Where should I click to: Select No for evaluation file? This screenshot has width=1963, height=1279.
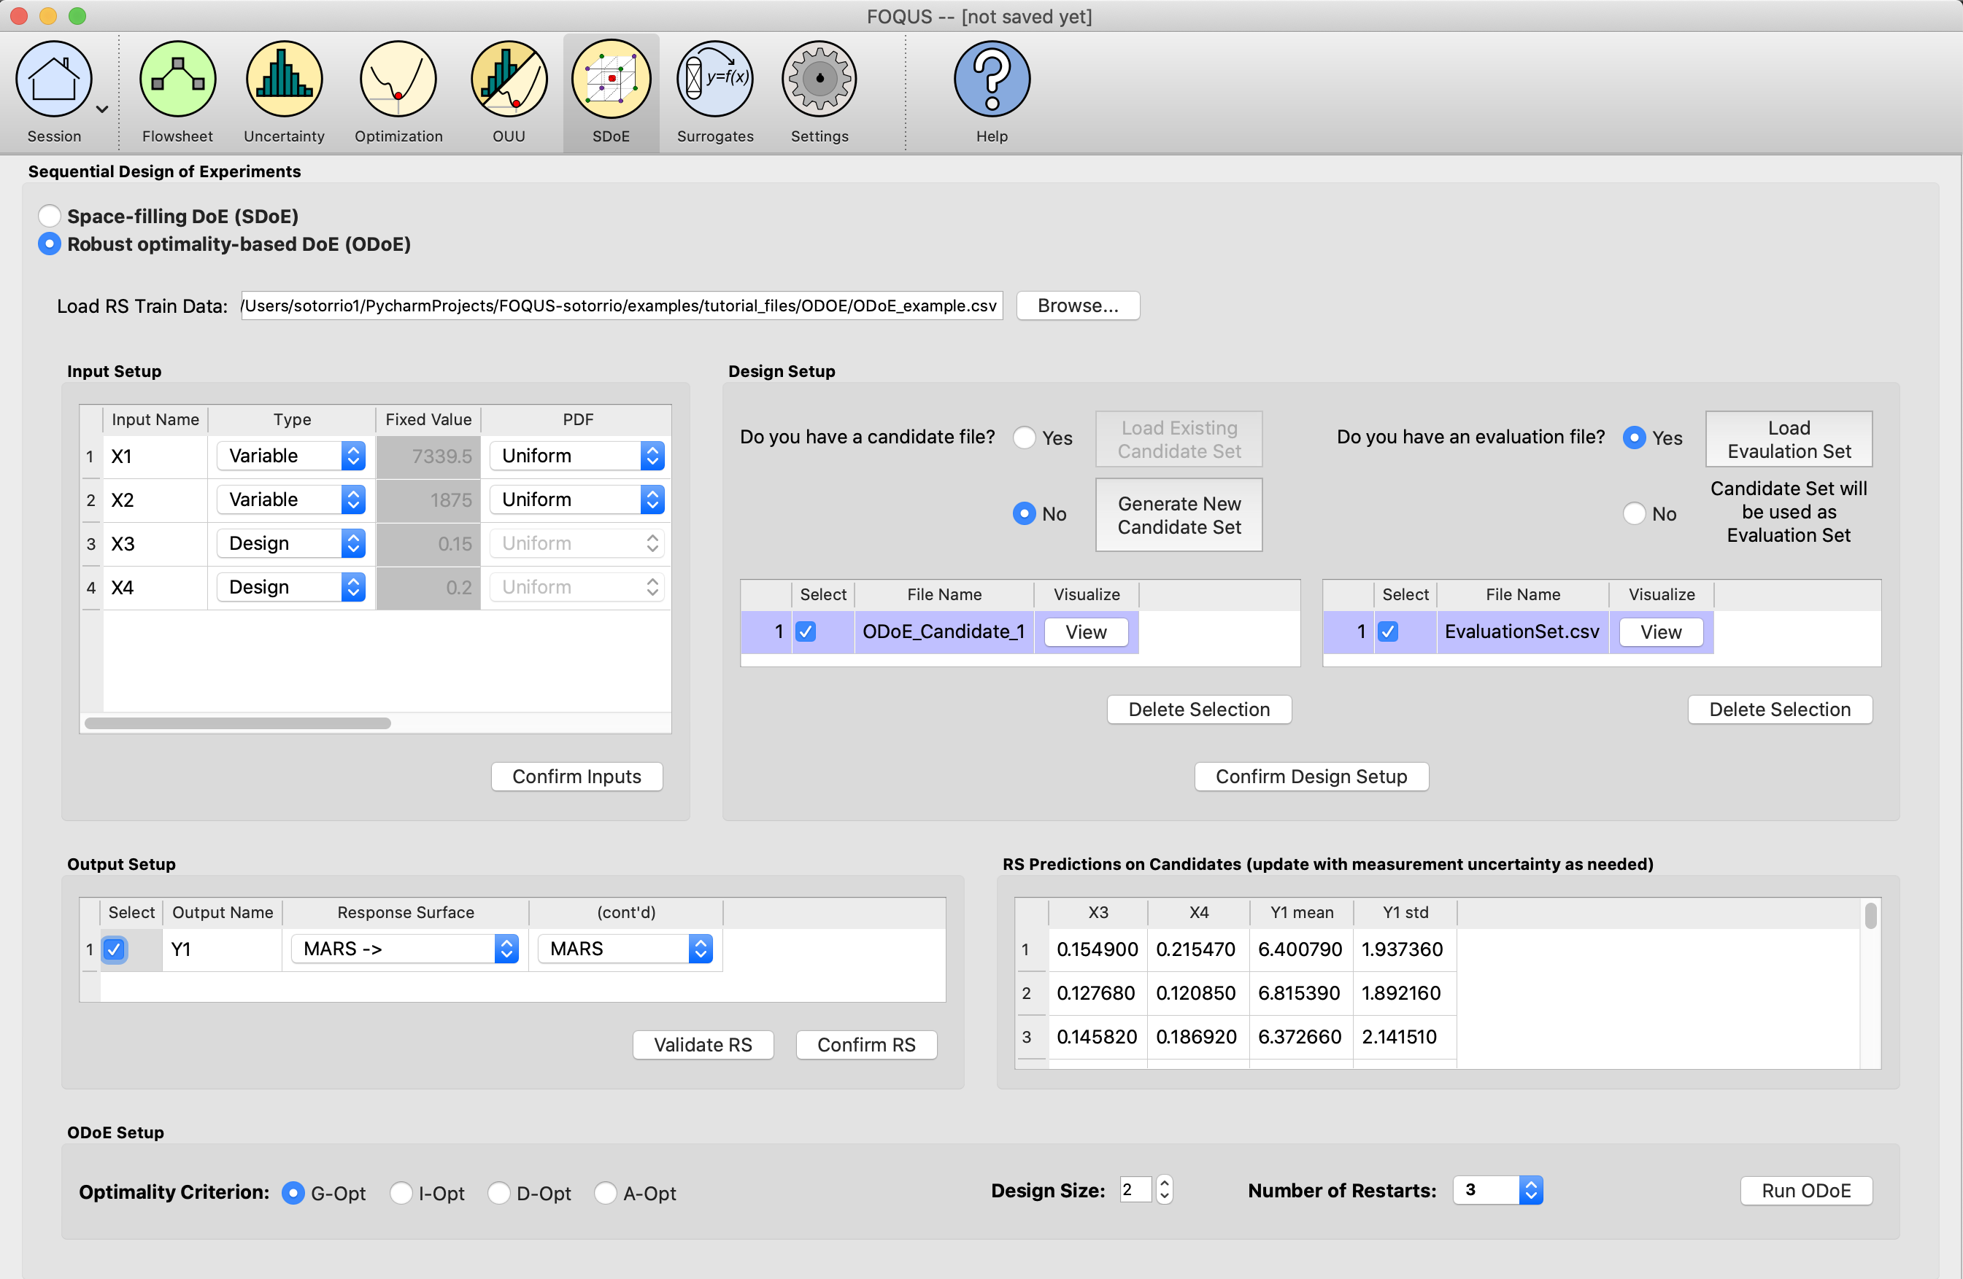pos(1634,513)
